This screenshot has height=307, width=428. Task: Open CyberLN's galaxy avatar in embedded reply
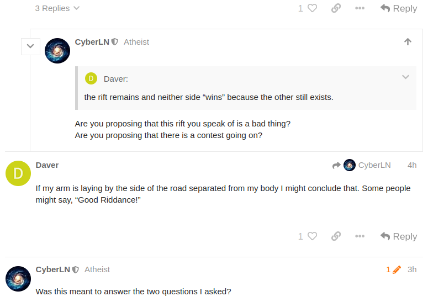[57, 51]
